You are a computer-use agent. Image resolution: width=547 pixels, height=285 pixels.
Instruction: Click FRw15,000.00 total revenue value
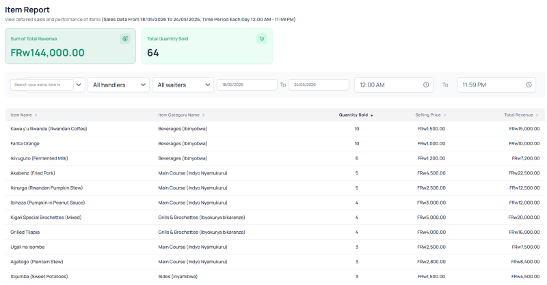pyautogui.click(x=524, y=129)
